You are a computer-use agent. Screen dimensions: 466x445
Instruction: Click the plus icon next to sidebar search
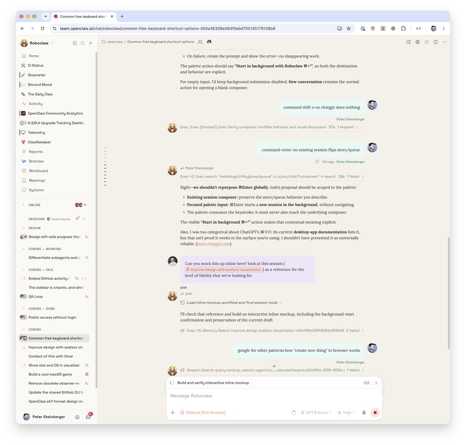coord(90,43)
